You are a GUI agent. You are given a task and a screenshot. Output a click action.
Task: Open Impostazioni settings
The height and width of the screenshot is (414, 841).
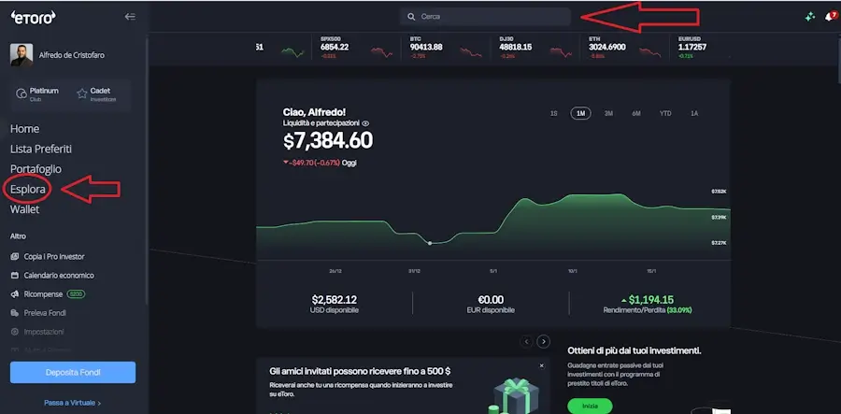tap(44, 332)
